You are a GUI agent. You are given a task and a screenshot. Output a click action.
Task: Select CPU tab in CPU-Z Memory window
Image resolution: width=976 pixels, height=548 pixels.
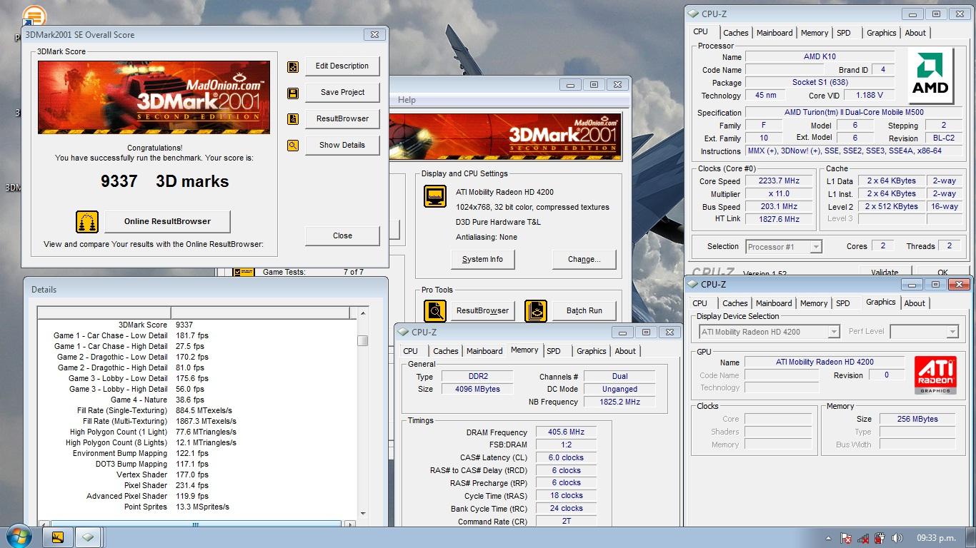click(x=411, y=351)
